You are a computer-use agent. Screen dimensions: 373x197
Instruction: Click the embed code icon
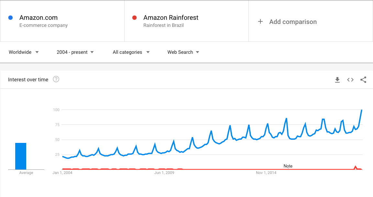coord(350,80)
